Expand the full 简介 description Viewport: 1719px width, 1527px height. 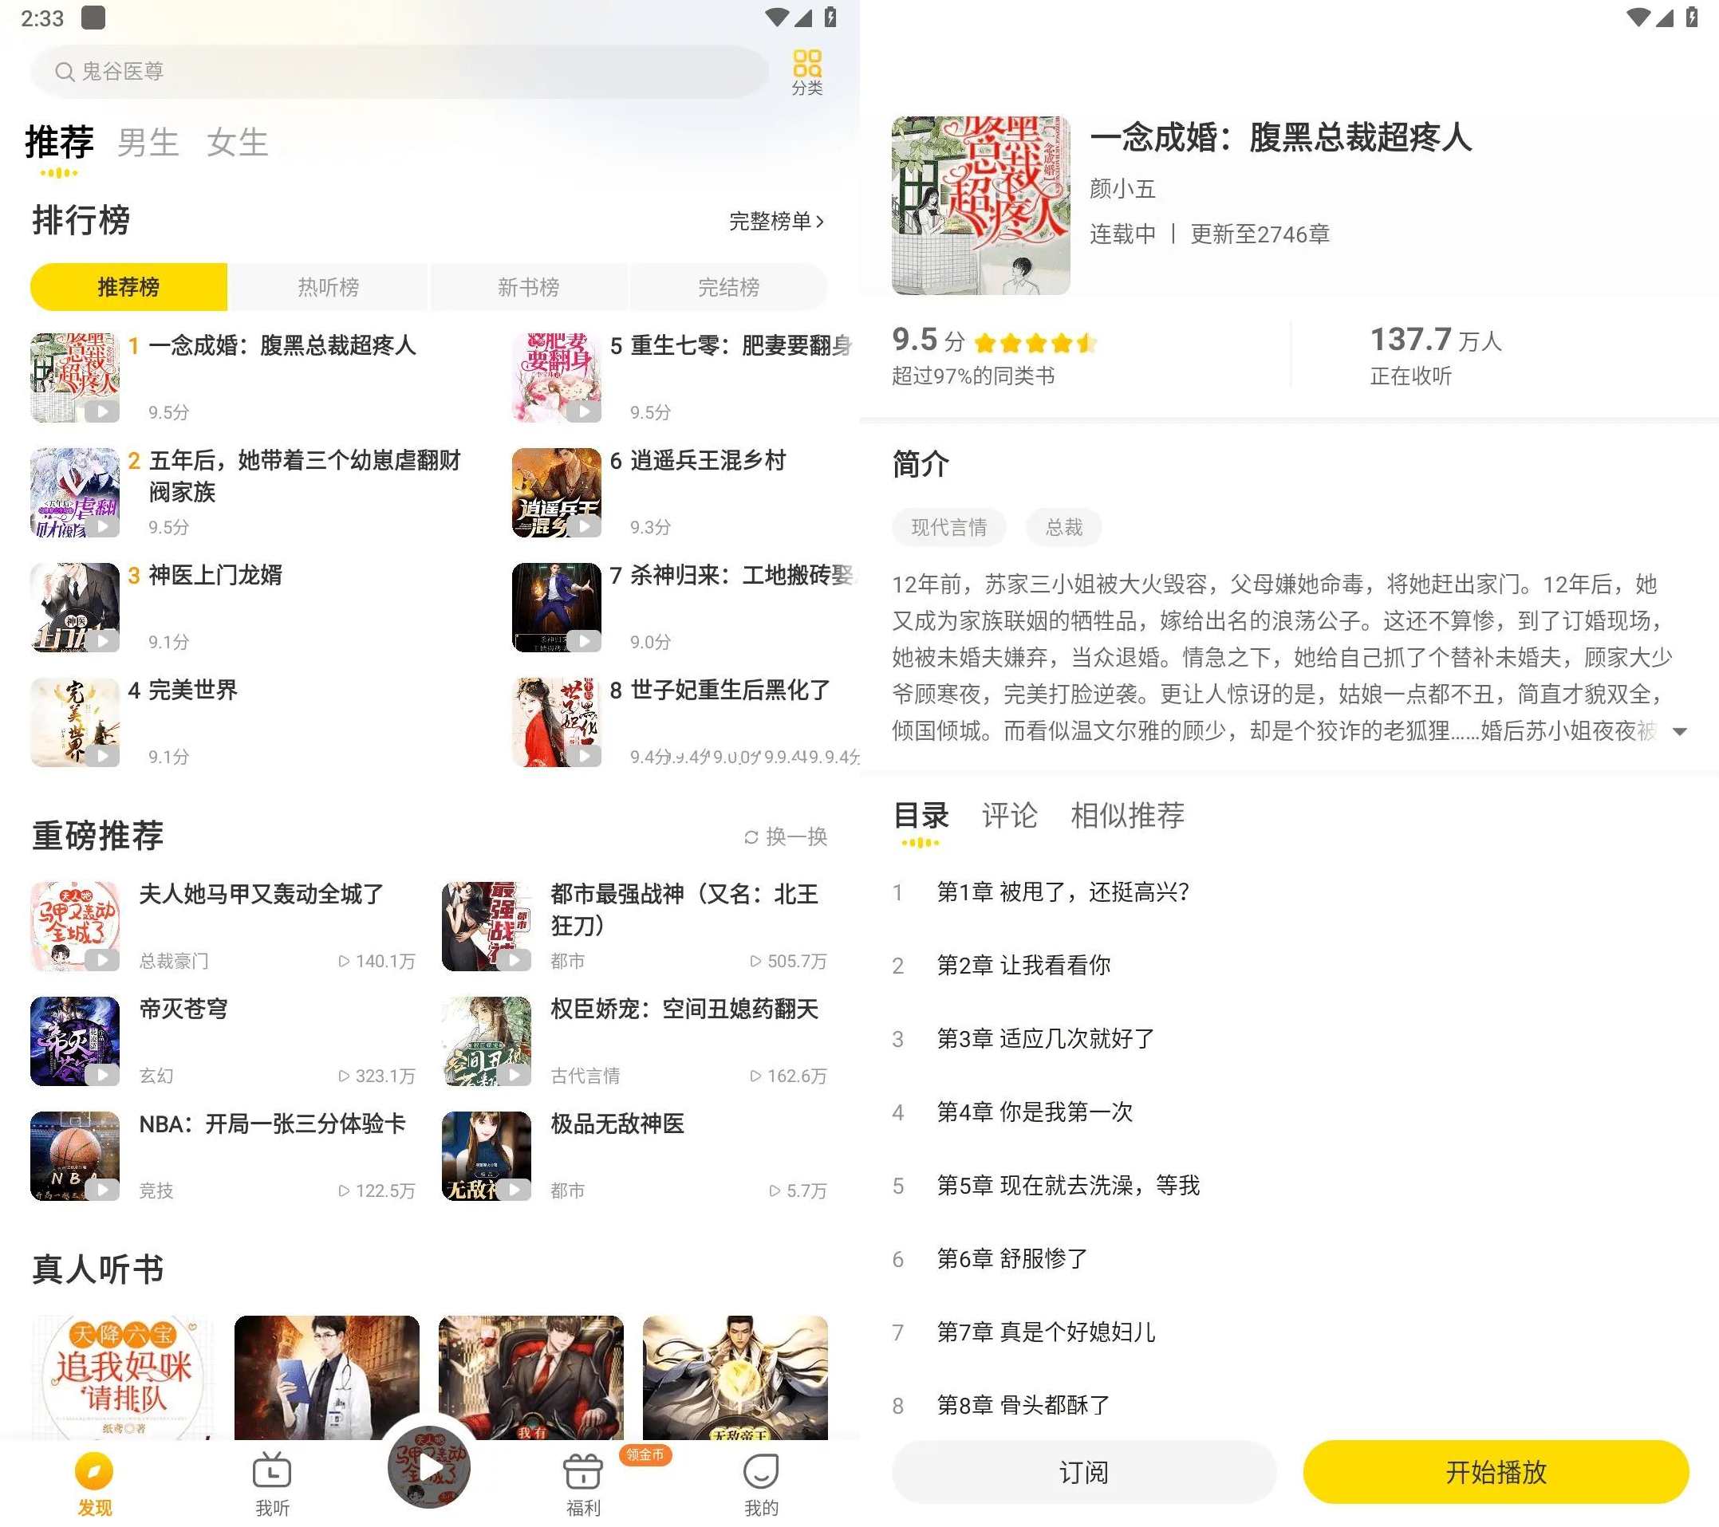tap(1681, 732)
